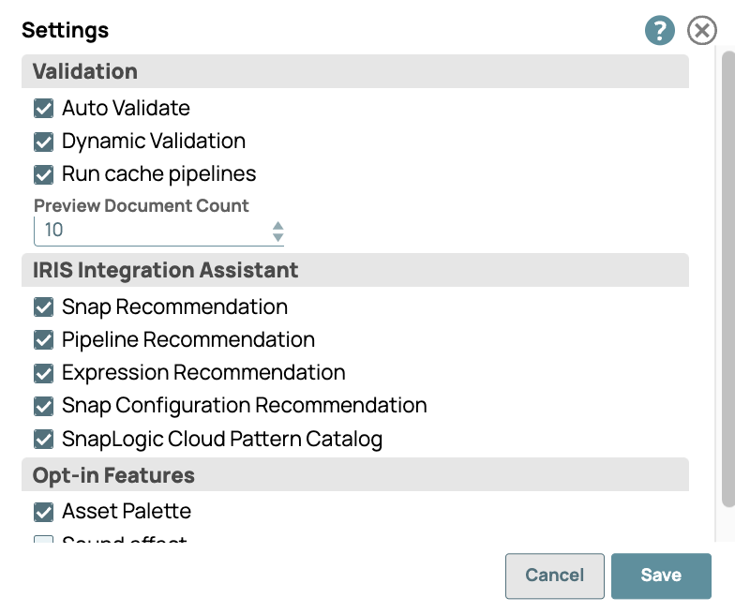The image size is (735, 613).
Task: Disable Snap Configuration Recommendation checkbox
Action: pyautogui.click(x=43, y=406)
